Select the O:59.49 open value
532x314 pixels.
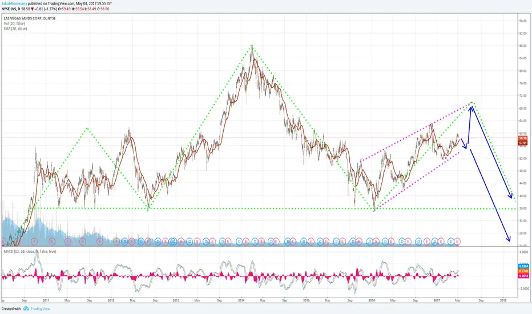click(x=65, y=9)
